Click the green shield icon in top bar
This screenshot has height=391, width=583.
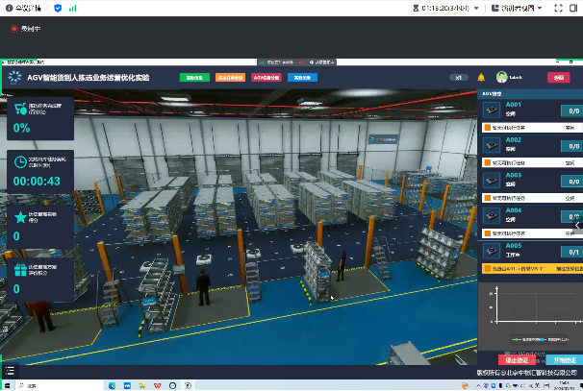point(57,8)
